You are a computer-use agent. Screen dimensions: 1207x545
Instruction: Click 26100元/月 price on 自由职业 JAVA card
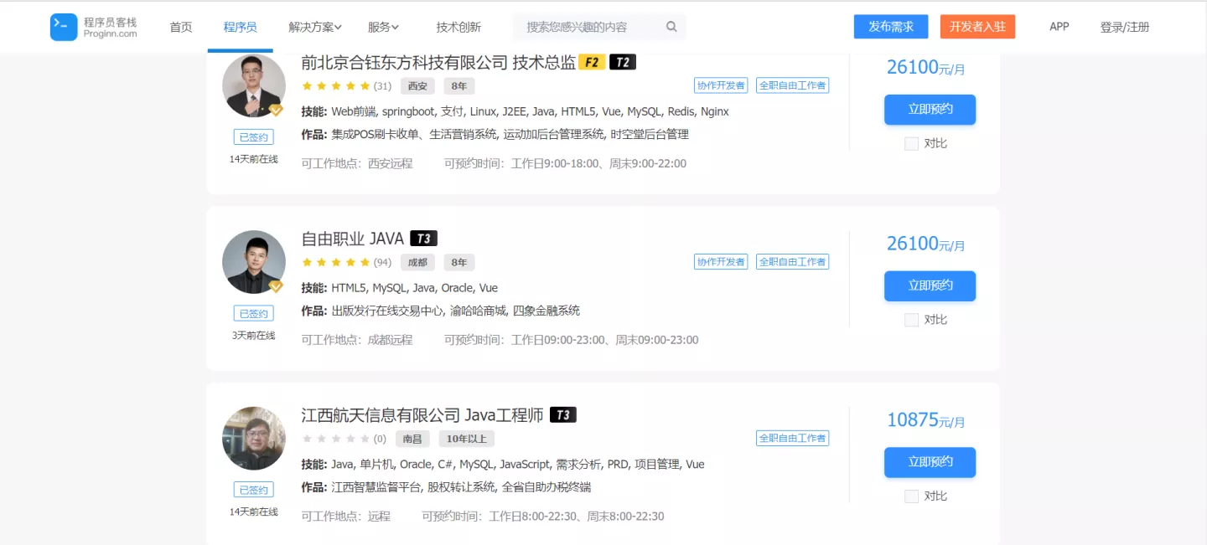coord(926,244)
